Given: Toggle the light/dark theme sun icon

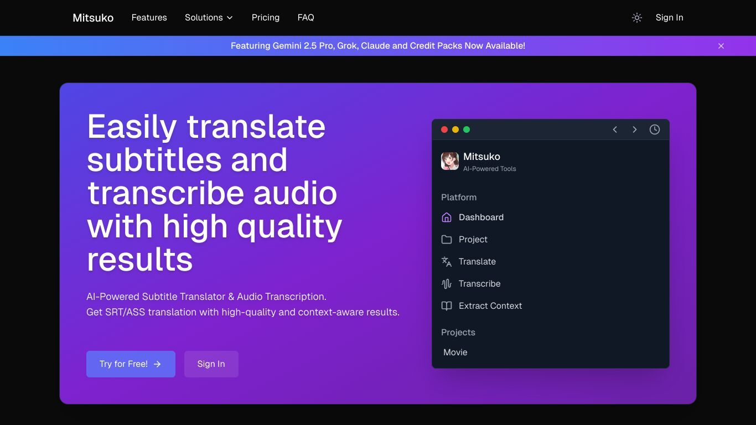Looking at the screenshot, I should coord(637,18).
